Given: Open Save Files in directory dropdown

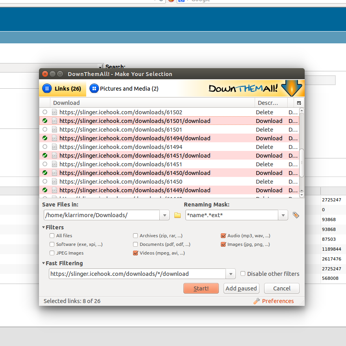Looking at the screenshot, I should point(165,215).
